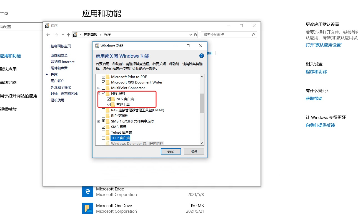Screen dimensions: 358x218
Task: Click the Microsoft OneDrive app icon
Action: 87,208
